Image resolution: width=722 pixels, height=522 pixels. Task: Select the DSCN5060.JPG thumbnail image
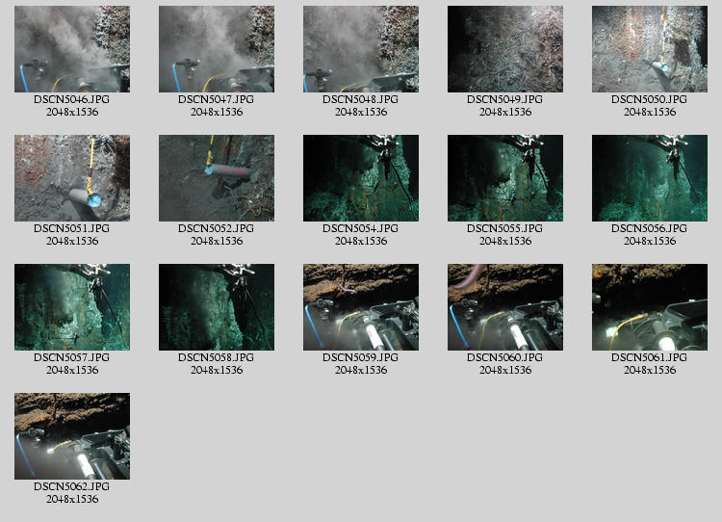[505, 307]
